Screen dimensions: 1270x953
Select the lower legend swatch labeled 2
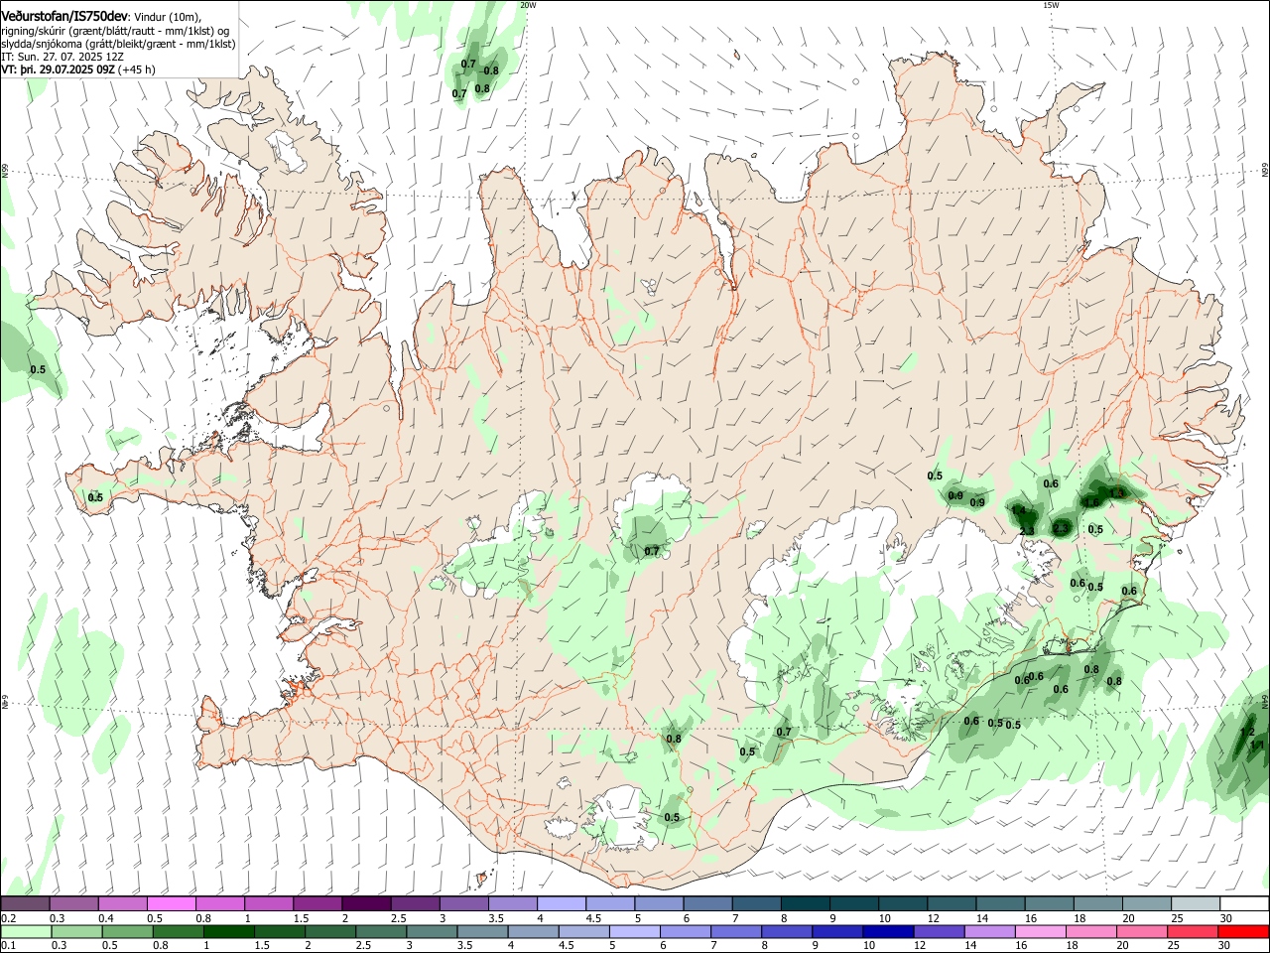click(x=329, y=931)
